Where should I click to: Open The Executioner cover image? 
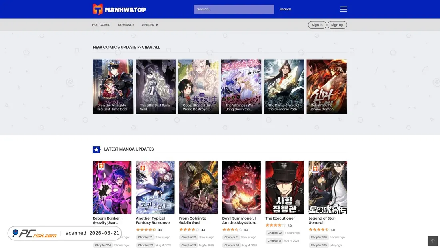click(x=284, y=187)
